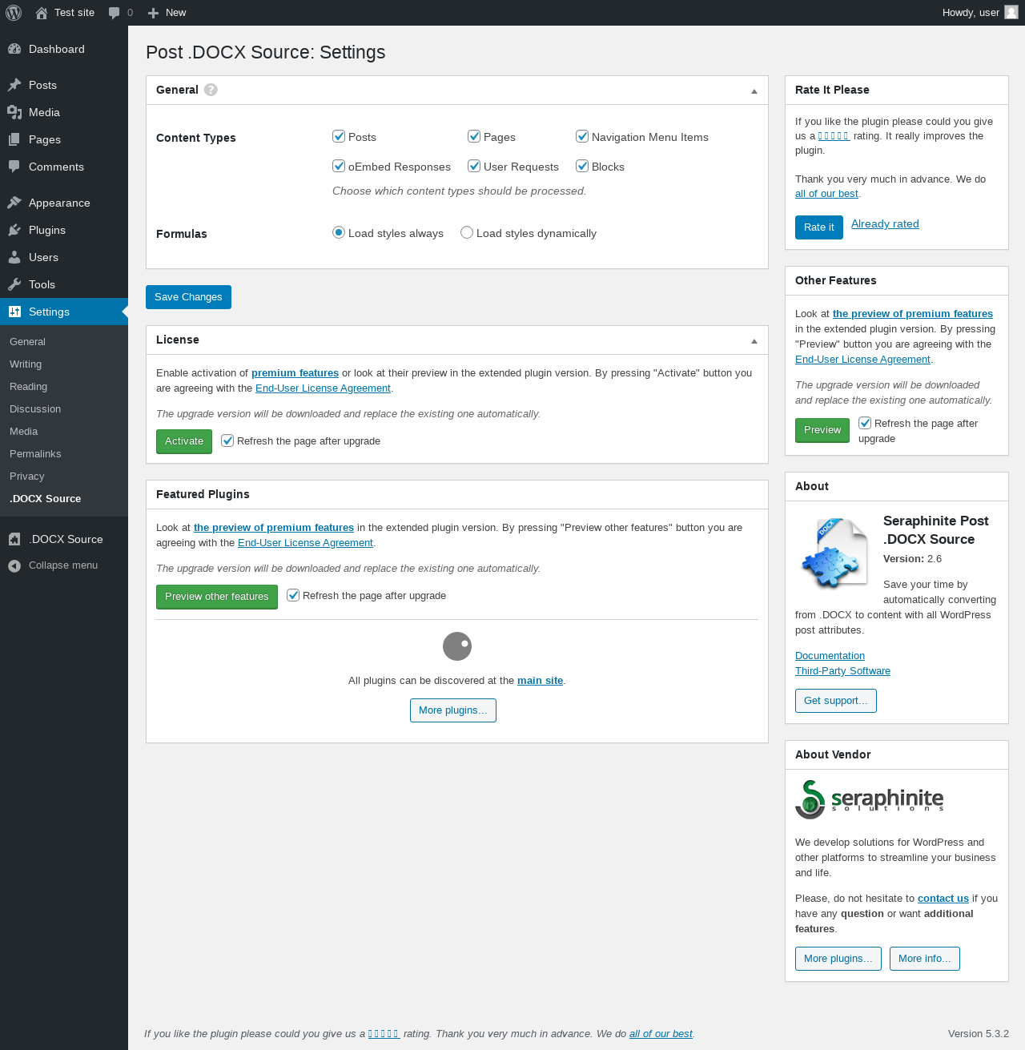
Task: Select the Load styles dynamically radio button
Action: pos(467,232)
